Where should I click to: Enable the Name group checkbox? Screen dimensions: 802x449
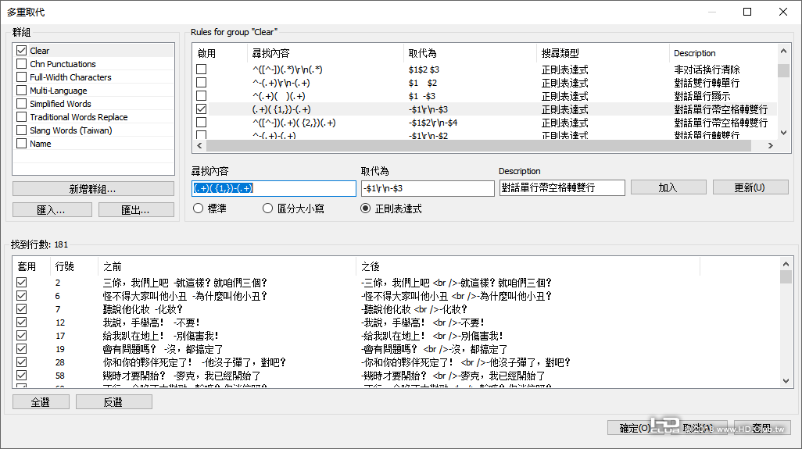pyautogui.click(x=21, y=144)
